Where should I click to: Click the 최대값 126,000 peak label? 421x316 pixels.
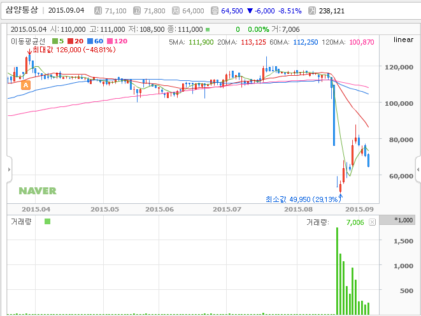(74, 50)
